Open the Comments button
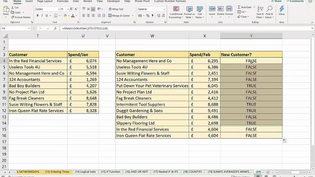 pos(295,1)
